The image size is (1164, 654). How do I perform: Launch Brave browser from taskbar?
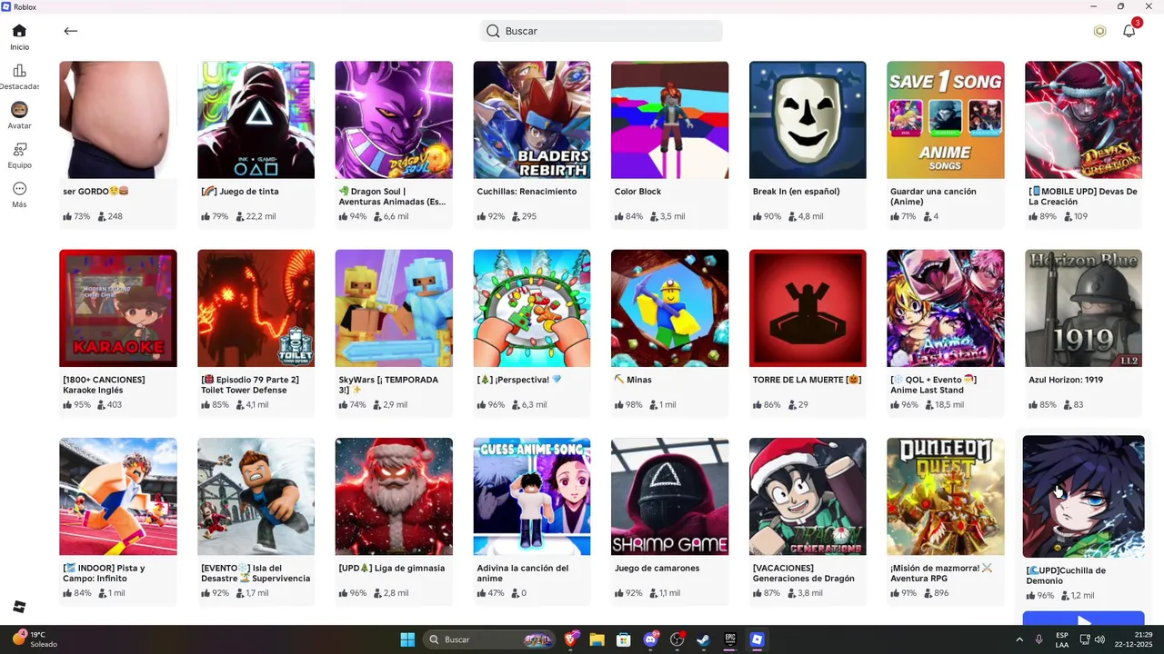point(571,639)
